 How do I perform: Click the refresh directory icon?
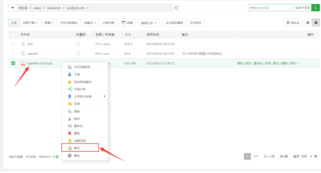click(177, 8)
